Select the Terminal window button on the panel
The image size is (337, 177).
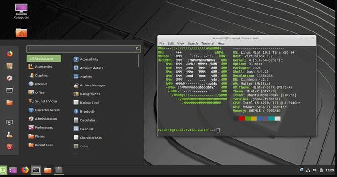click(36, 170)
